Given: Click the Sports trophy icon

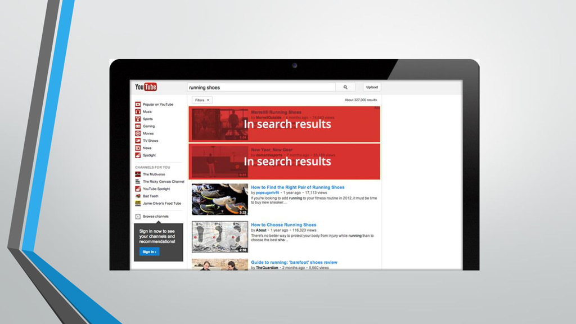Looking at the screenshot, I should click(138, 119).
